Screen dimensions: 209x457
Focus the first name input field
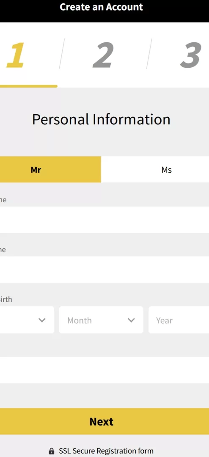[x=104, y=220]
